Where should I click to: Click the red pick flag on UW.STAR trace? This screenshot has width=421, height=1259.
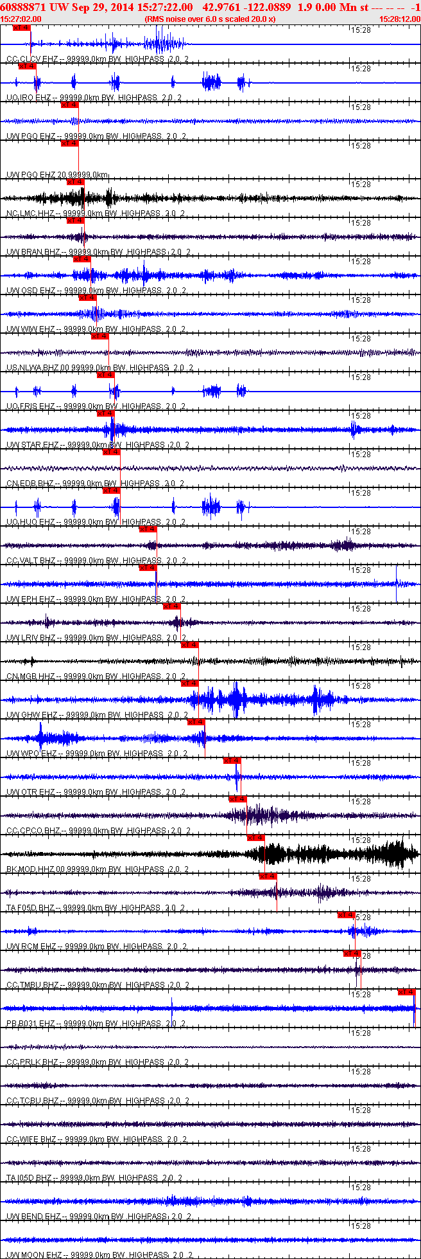(x=106, y=413)
